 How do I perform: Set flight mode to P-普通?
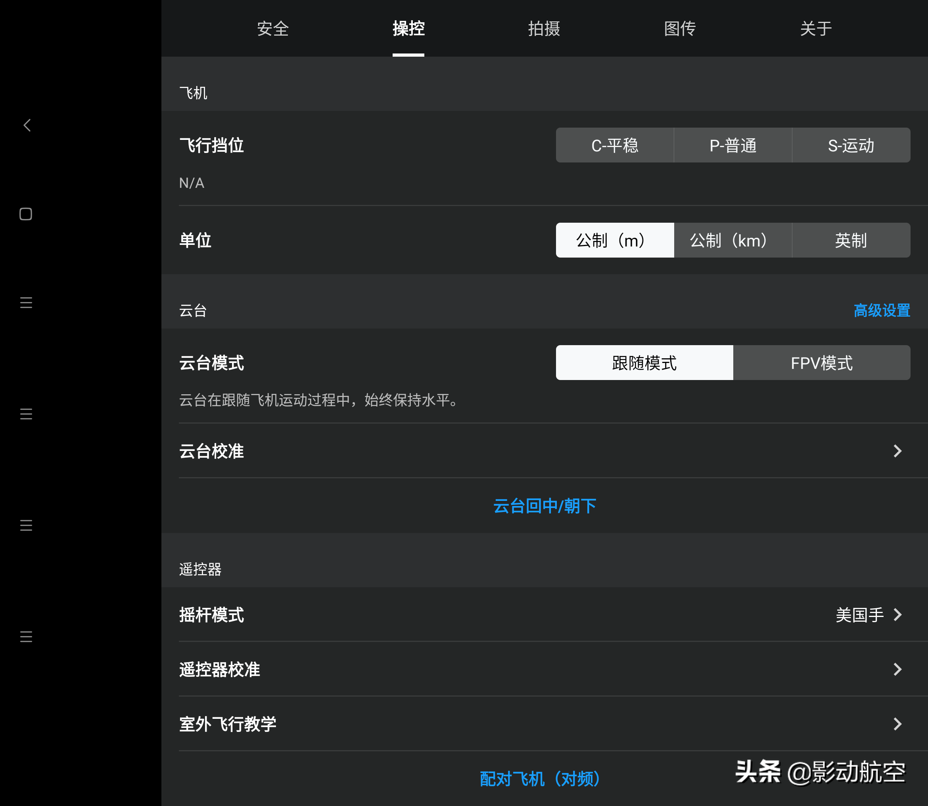click(732, 145)
